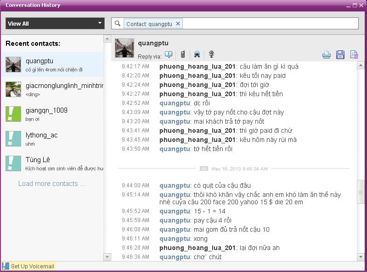
Task: Remove the Contact: quangptu filter
Action: click(178, 23)
